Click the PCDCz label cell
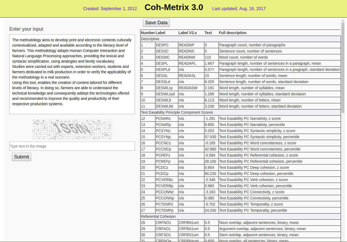 167,167
